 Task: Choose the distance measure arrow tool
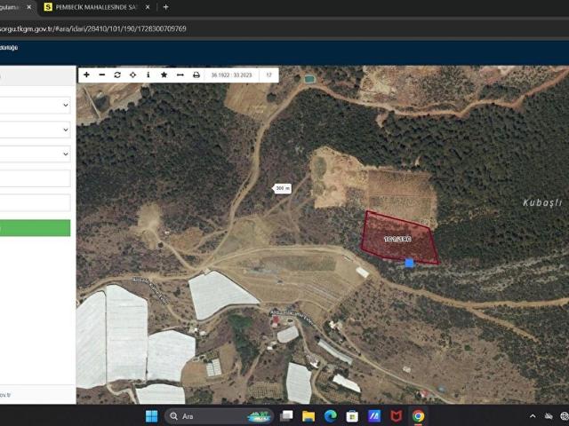pyautogui.click(x=180, y=75)
